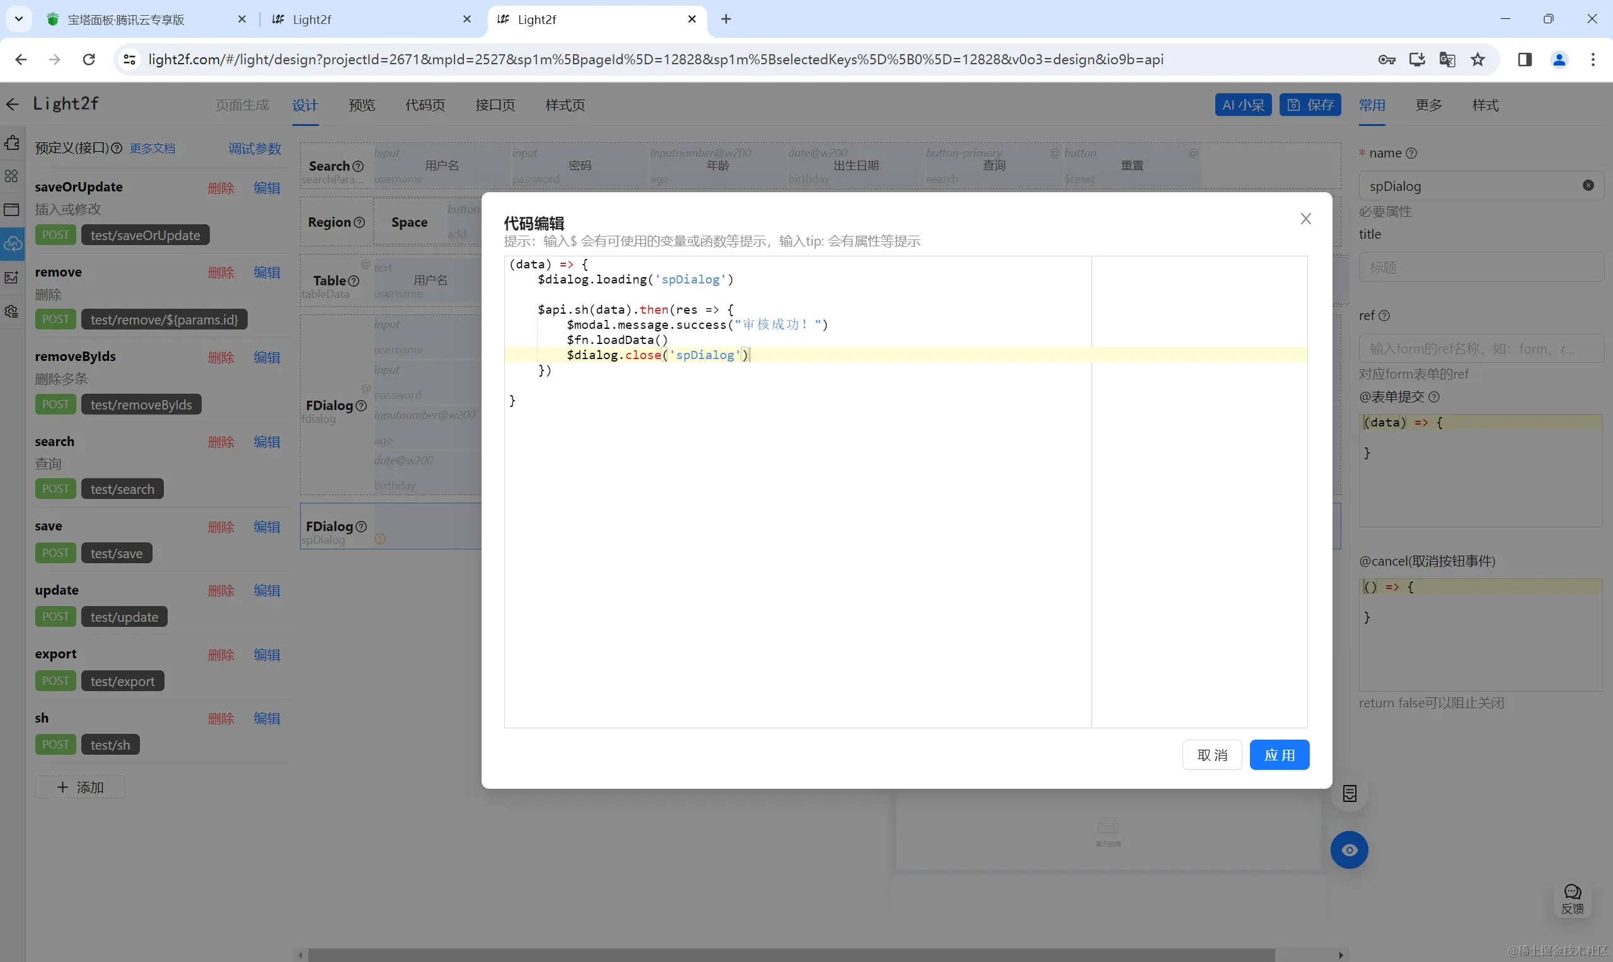Open the 页面生成 tab
This screenshot has width=1613, height=962.
tap(242, 105)
